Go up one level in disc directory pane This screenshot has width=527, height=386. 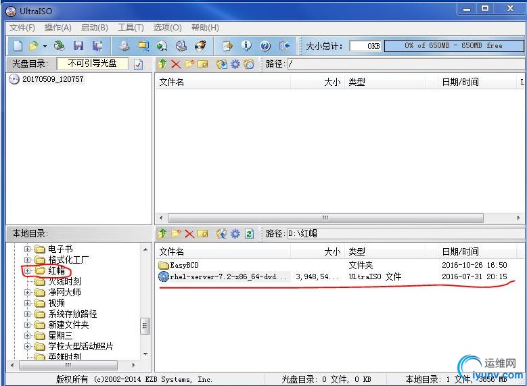162,64
